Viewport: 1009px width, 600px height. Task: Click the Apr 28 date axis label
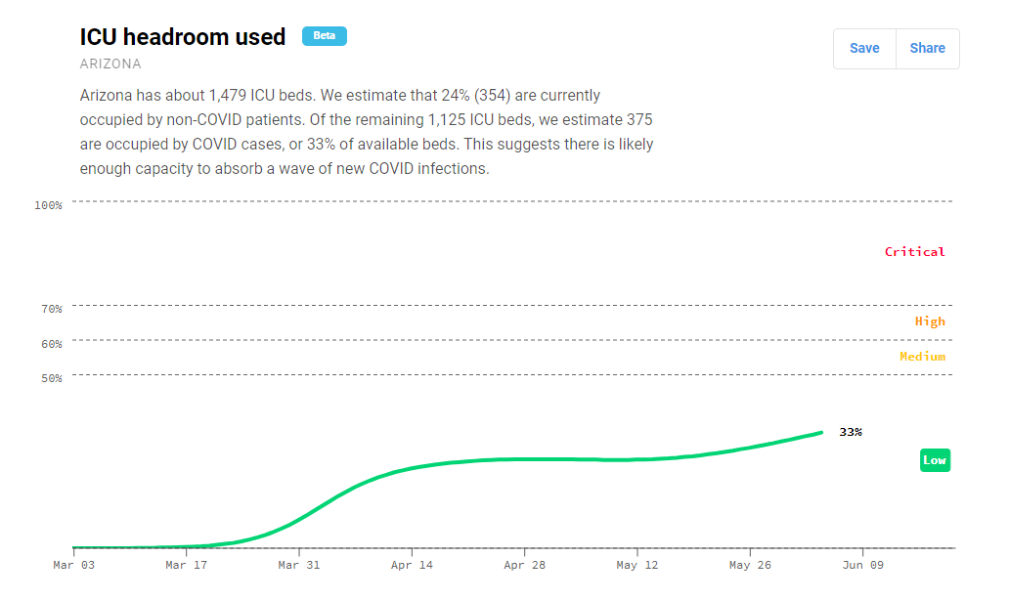tap(525, 565)
